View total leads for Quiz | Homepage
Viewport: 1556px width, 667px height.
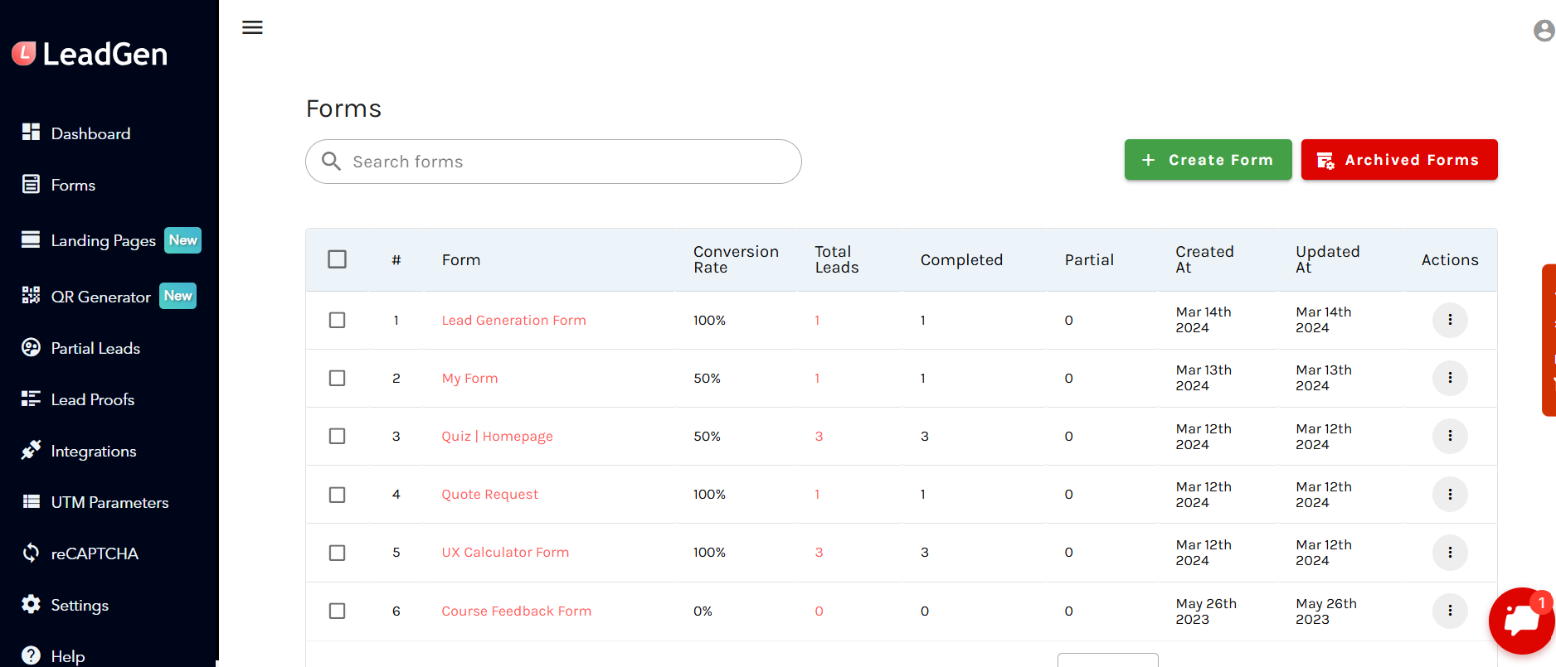pos(819,436)
